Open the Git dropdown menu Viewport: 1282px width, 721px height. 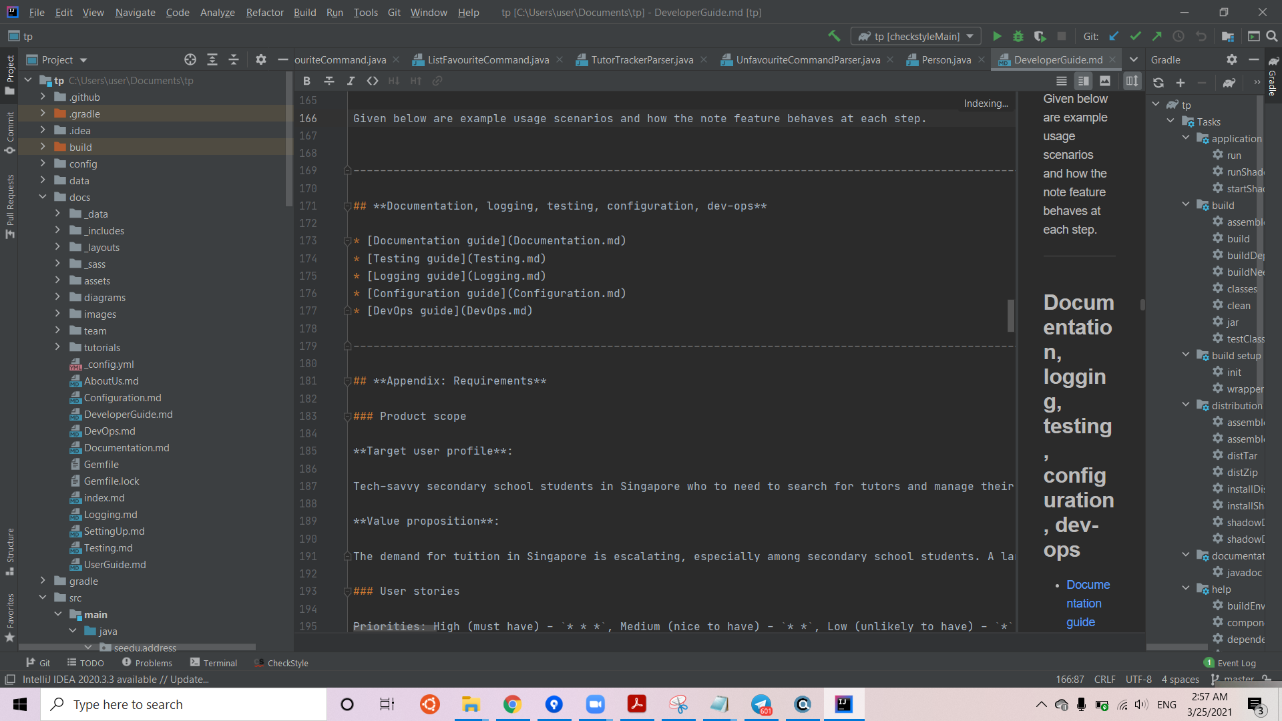393,11
